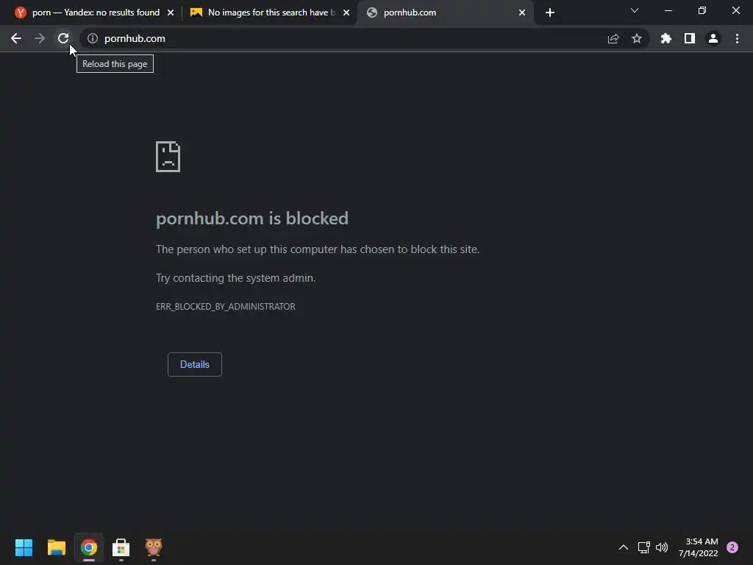The image size is (753, 565).
Task: Open Microsoft Store from taskbar
Action: point(121,547)
